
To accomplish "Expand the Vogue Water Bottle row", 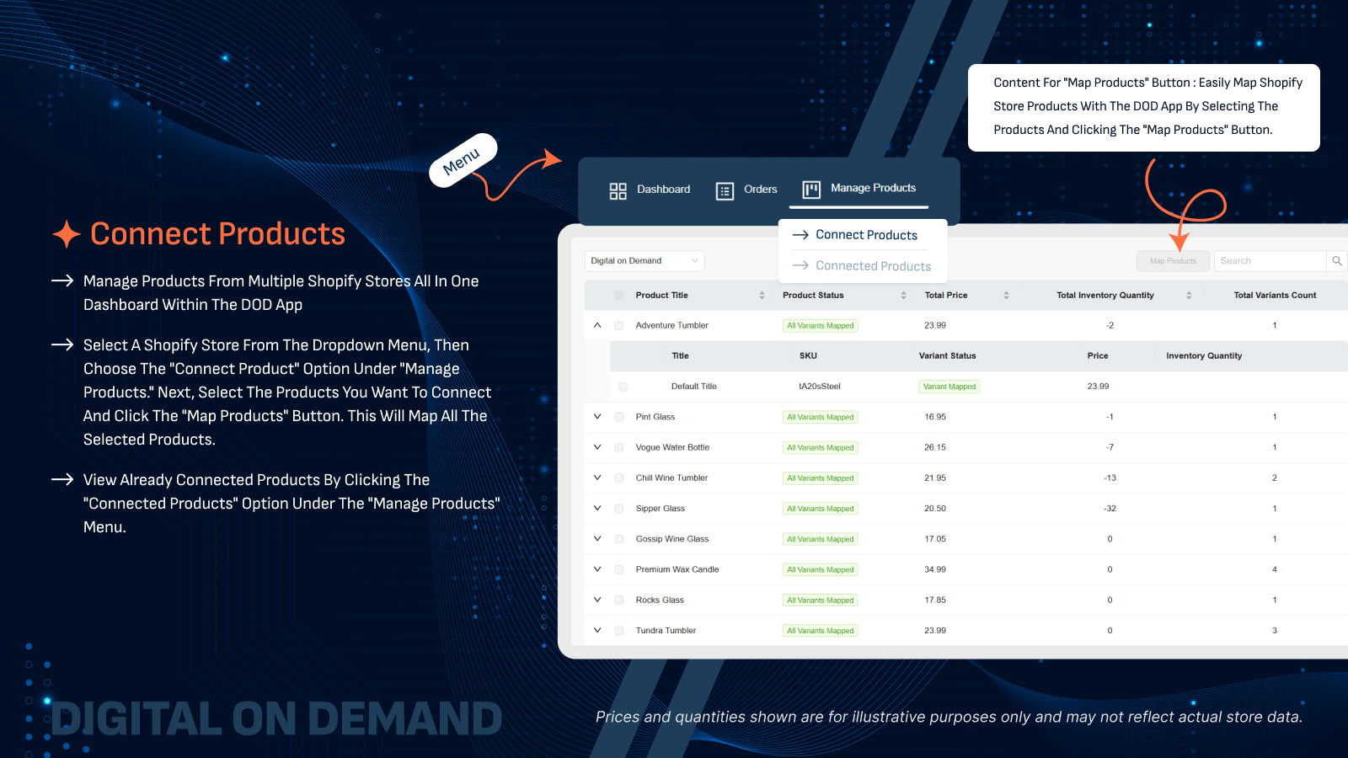I will point(597,447).
